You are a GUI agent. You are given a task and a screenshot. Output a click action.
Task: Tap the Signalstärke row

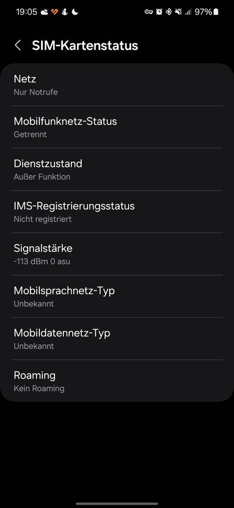[117, 254]
